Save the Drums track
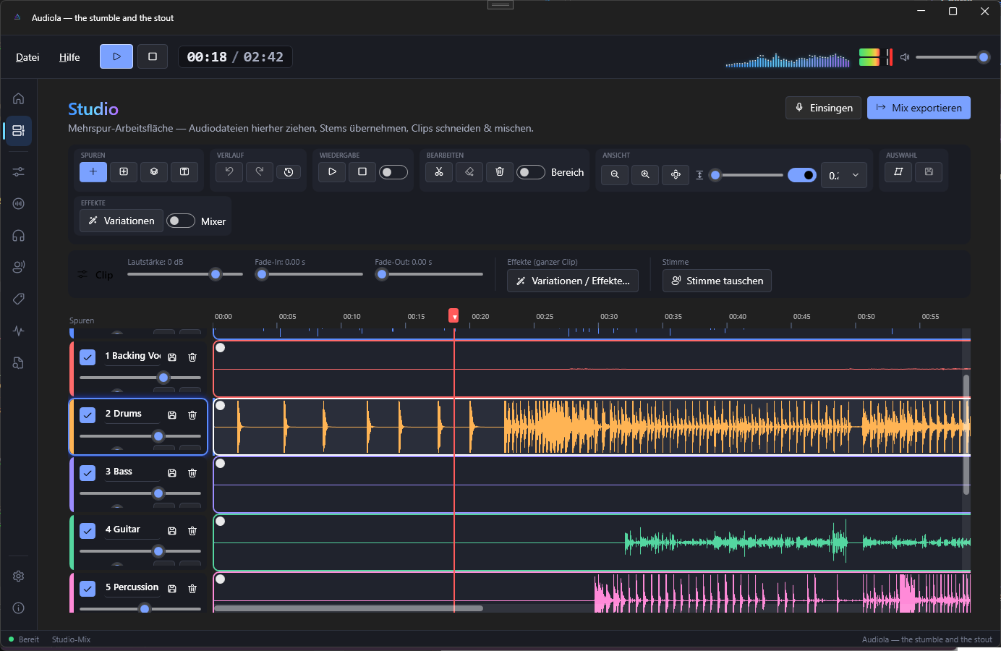 (172, 415)
